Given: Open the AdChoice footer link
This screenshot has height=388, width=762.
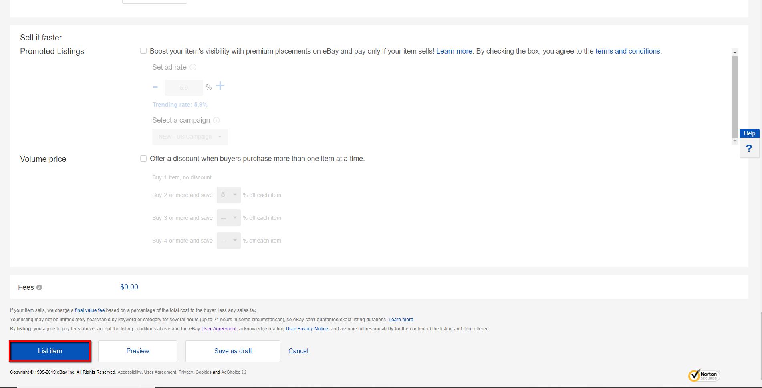Looking at the screenshot, I should tap(231, 372).
